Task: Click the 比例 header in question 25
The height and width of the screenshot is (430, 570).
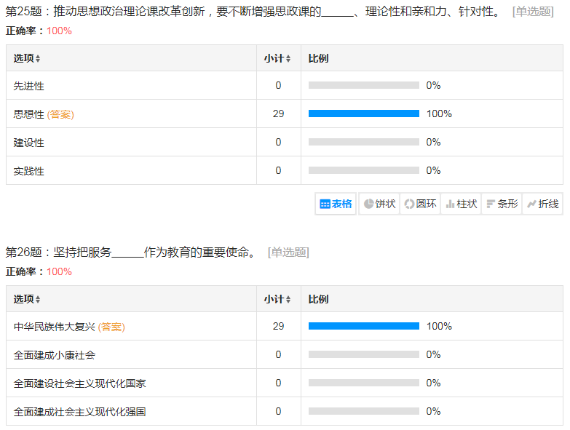Action: (318, 58)
